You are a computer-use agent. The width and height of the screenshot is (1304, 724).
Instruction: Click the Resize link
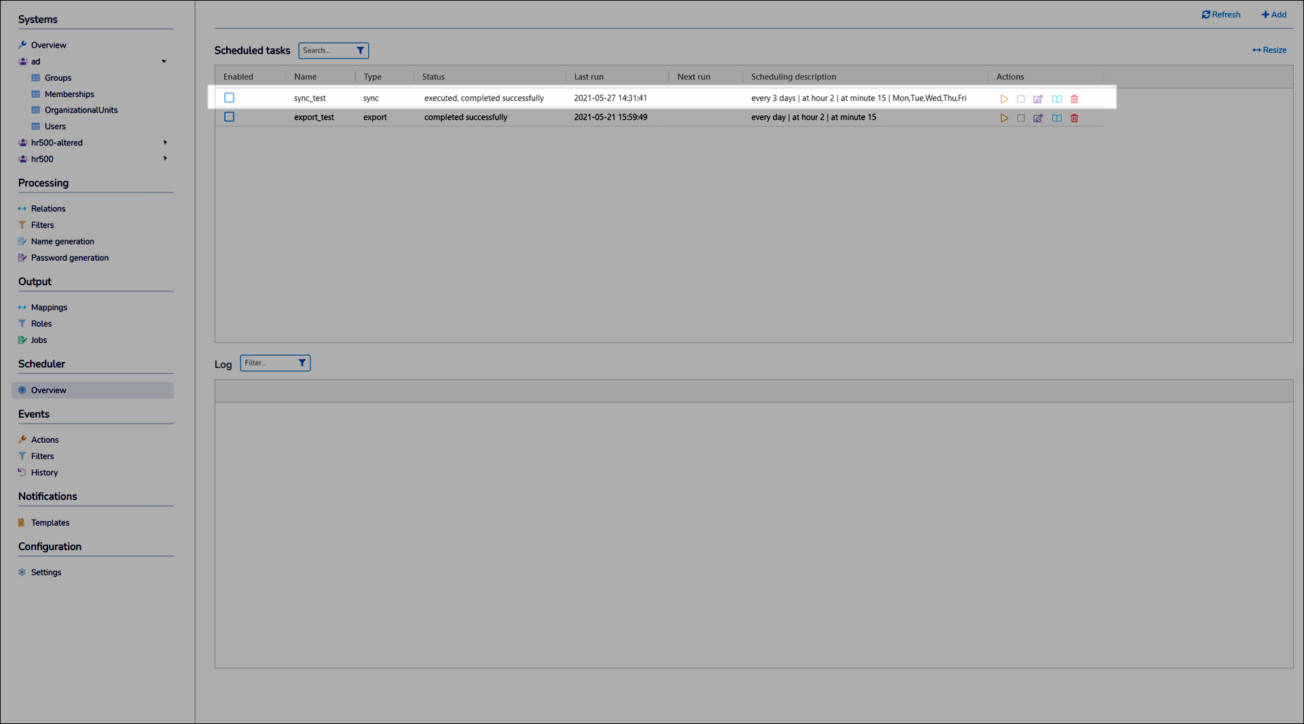[x=1269, y=50]
